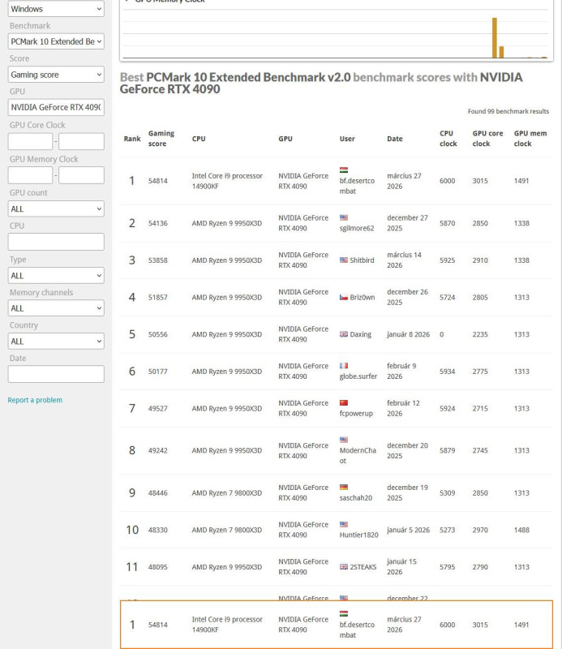Open the Report a problem link
This screenshot has width=562, height=649.
(x=35, y=400)
